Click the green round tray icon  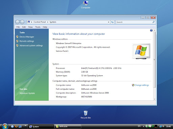(147, 126)
